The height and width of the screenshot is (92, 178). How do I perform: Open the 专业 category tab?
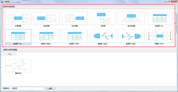point(10,54)
